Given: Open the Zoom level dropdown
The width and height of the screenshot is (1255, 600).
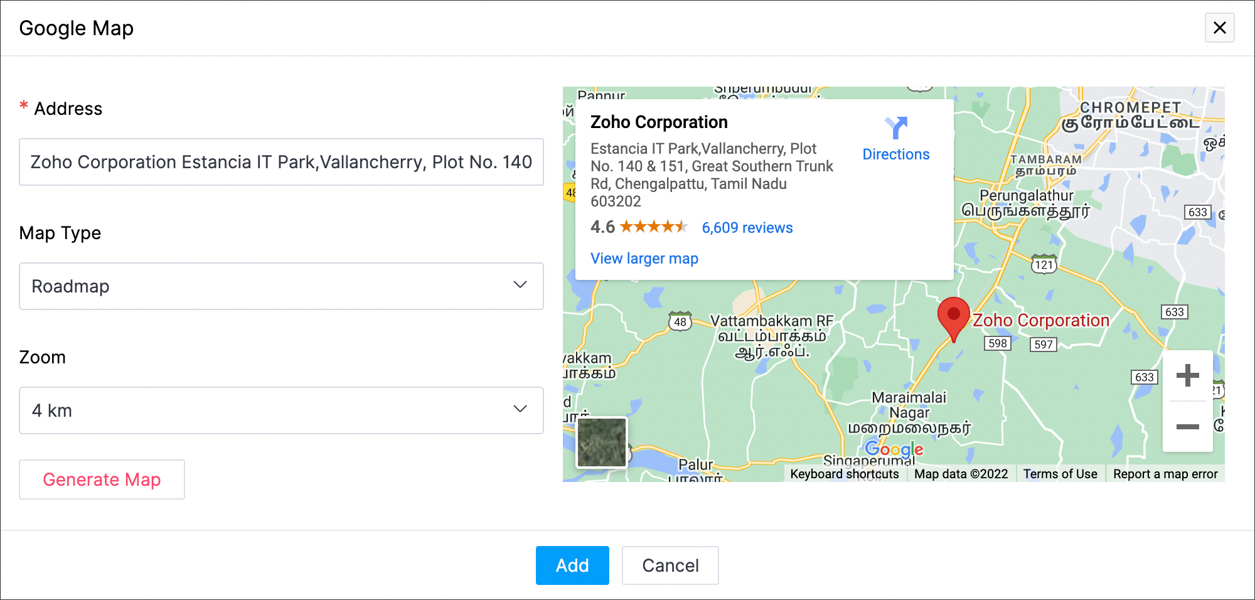Looking at the screenshot, I should (281, 410).
